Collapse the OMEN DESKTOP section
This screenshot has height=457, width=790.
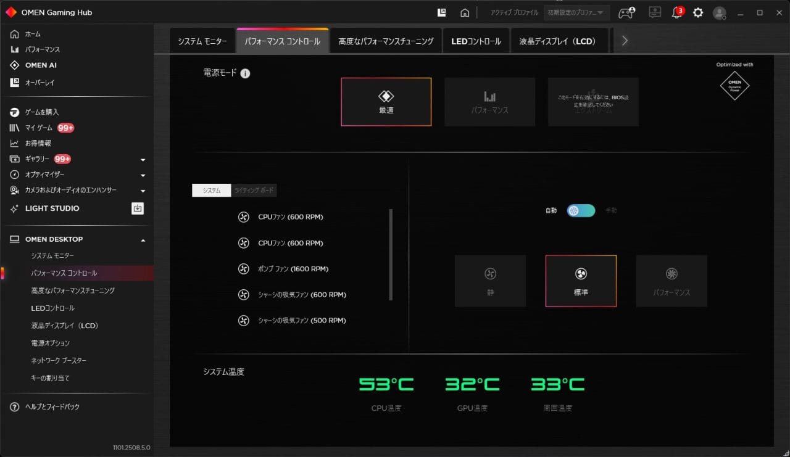pyautogui.click(x=143, y=240)
